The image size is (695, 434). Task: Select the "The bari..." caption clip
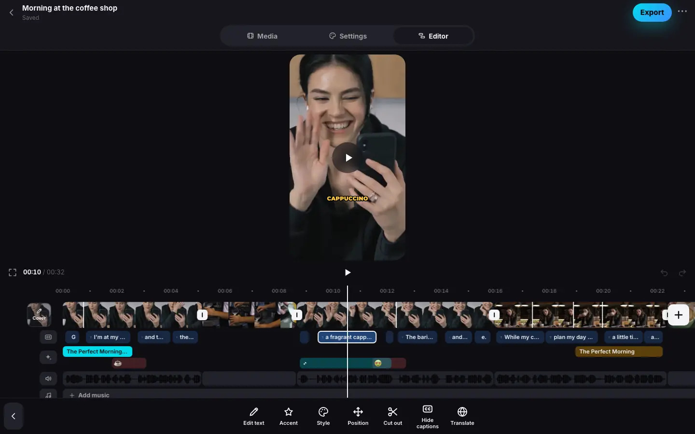417,337
